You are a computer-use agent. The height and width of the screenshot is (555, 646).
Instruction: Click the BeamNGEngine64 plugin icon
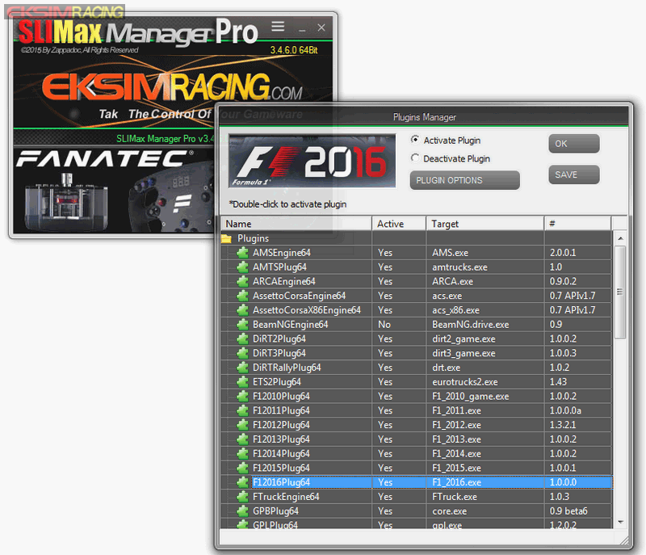[x=243, y=324]
